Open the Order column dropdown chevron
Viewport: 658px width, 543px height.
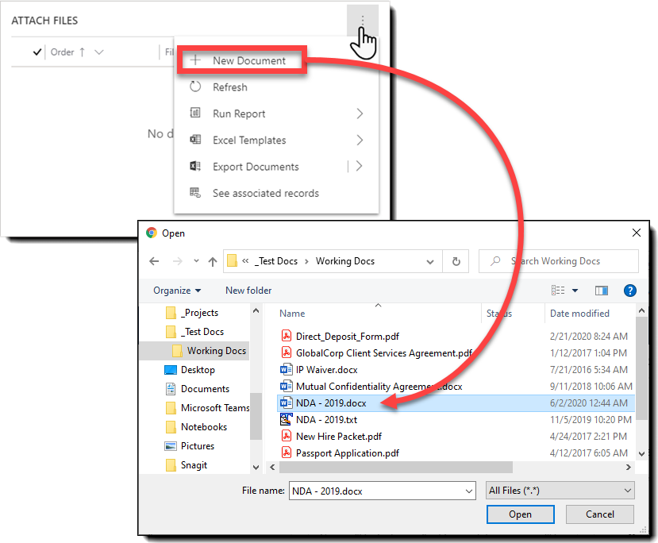tap(99, 52)
